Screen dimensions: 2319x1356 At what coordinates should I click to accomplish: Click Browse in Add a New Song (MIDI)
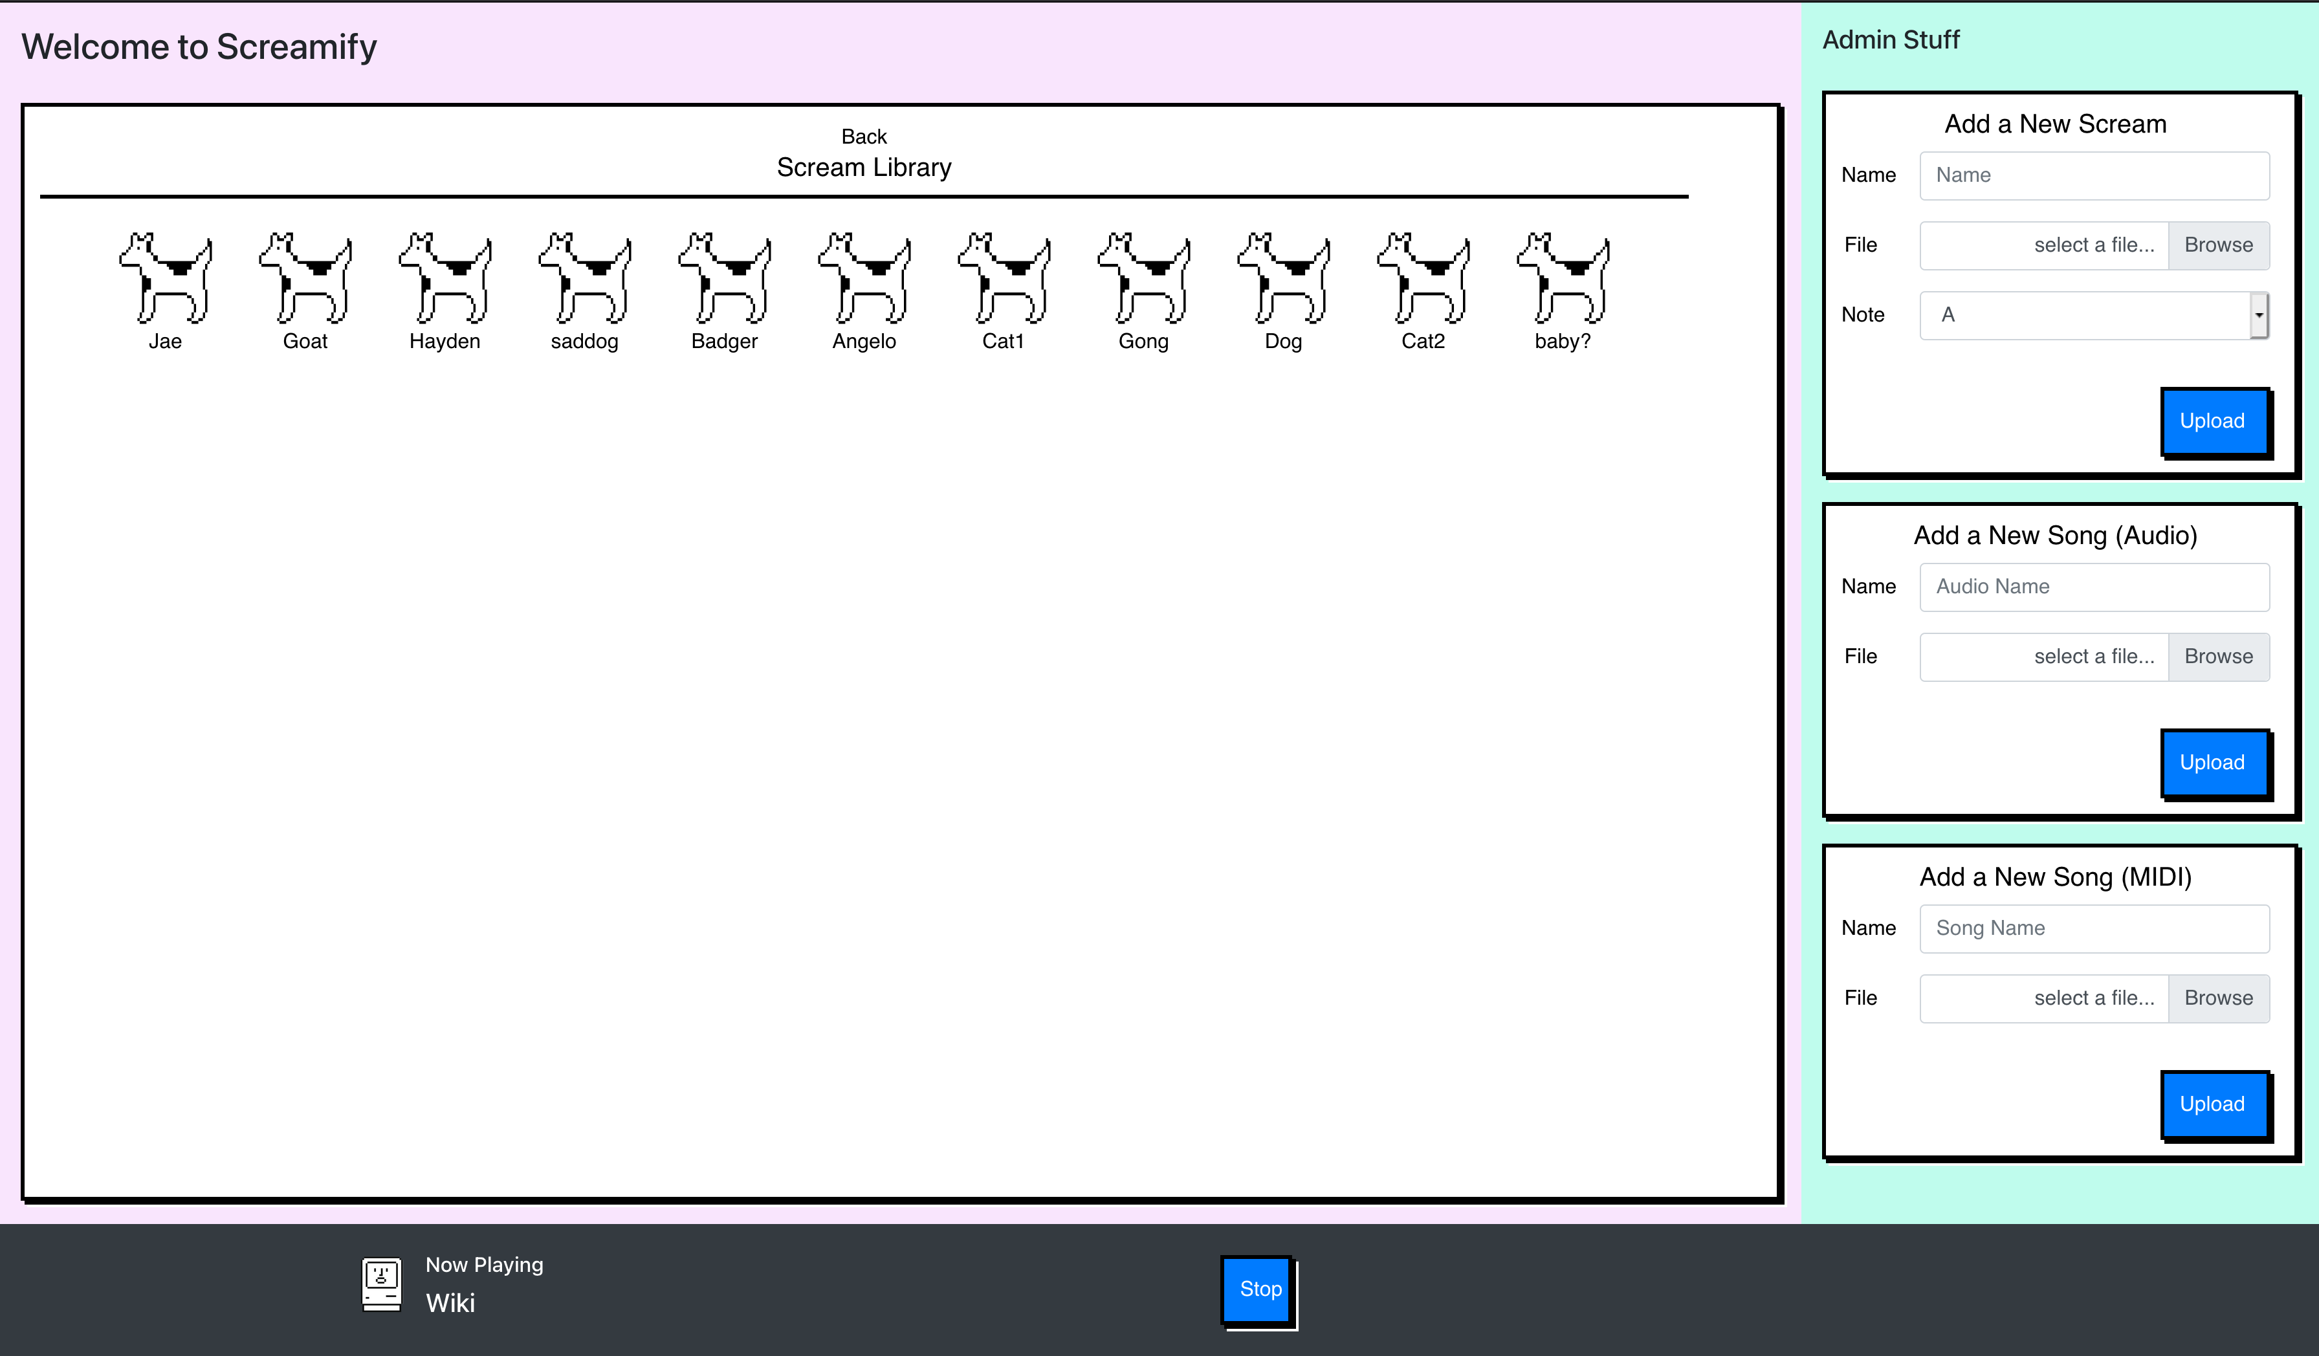point(2218,998)
